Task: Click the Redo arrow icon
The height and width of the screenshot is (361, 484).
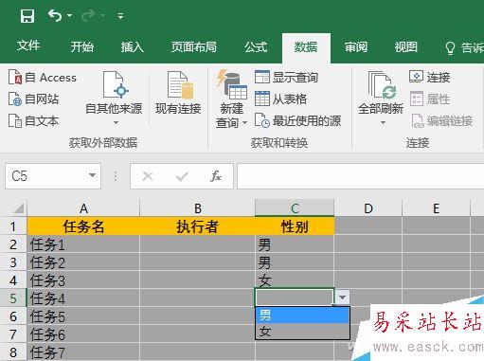Action: 88,15
